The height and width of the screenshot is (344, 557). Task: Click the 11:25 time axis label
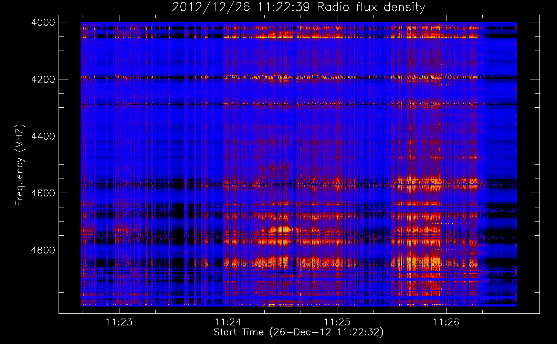coord(337,322)
